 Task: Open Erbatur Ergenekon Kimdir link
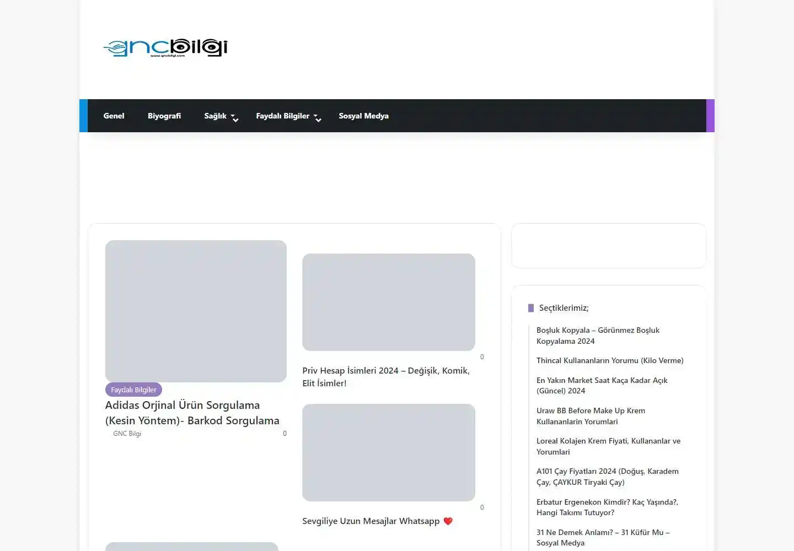pos(607,507)
